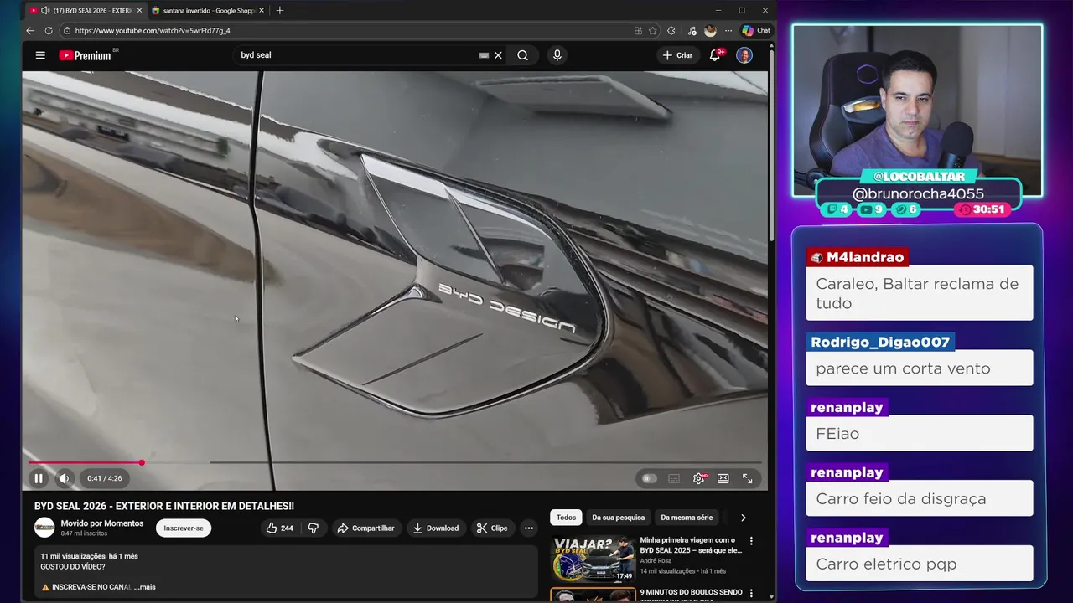The height and width of the screenshot is (603, 1073).
Task: Open options for '9 MINUTOS DO BOULOS' video
Action: pyautogui.click(x=751, y=594)
